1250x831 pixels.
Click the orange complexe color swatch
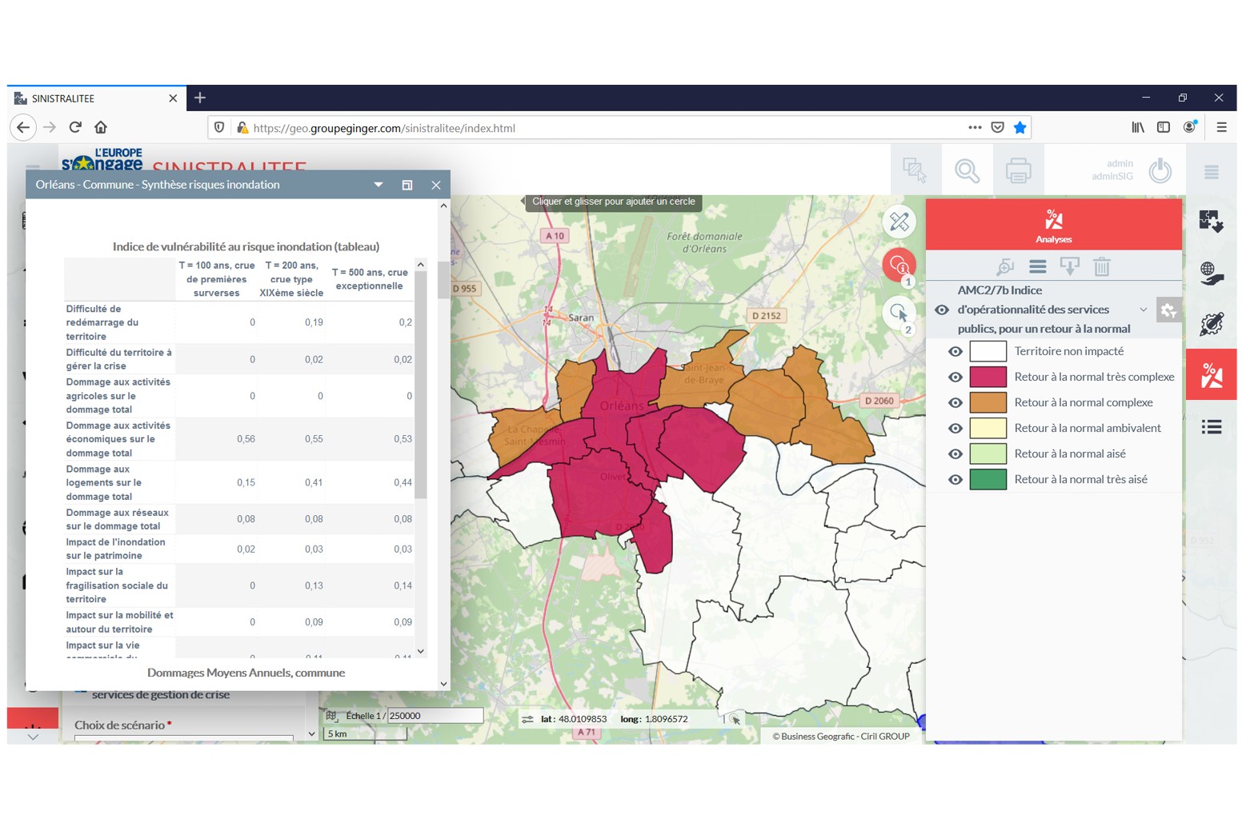[x=988, y=402]
